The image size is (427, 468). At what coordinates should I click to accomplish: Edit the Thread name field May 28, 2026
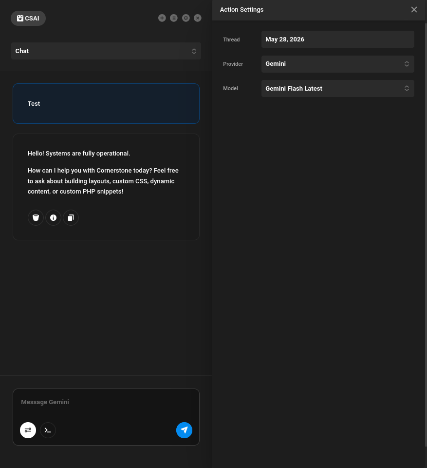tap(337, 39)
